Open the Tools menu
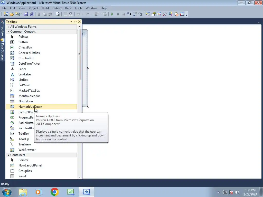The width and height of the screenshot is (263, 197). tap(79, 8)
